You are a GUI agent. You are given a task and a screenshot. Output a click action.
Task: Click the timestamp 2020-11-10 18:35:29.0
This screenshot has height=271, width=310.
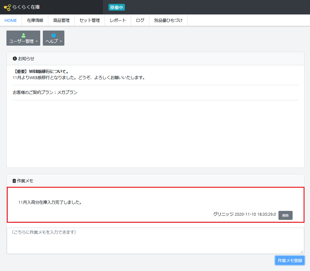255,214
